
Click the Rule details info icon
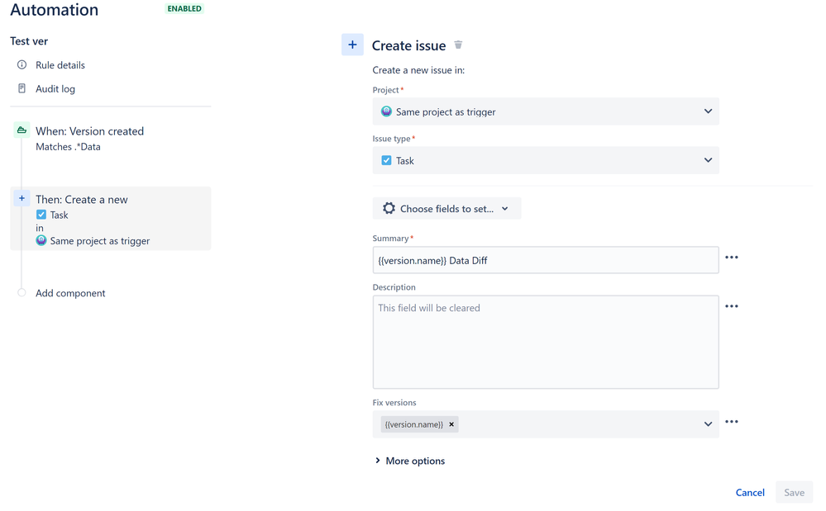click(x=21, y=64)
